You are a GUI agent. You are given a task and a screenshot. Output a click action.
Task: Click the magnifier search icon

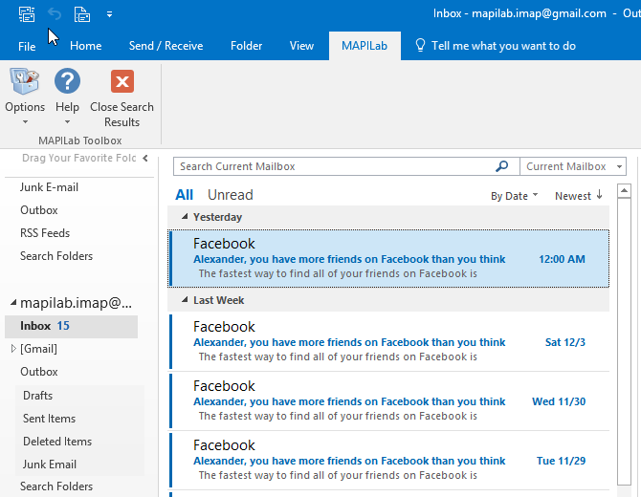point(501,165)
